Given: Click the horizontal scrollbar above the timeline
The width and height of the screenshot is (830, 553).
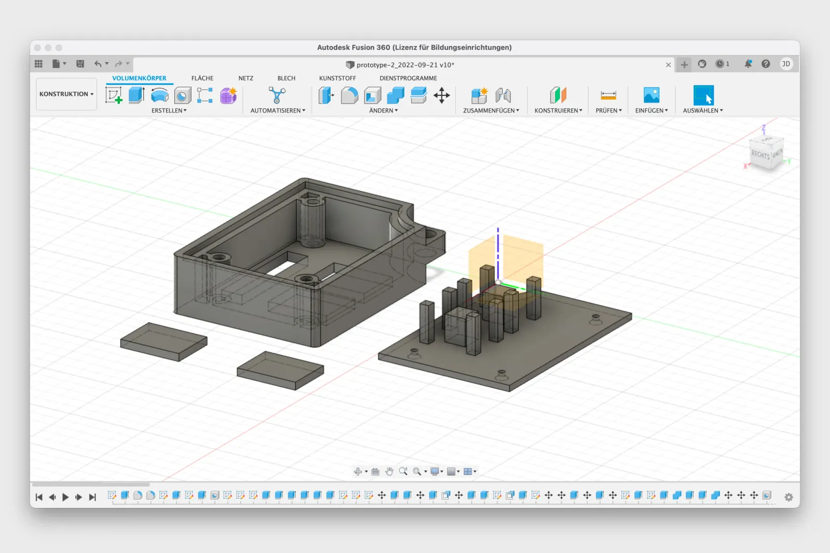Looking at the screenshot, I should (x=91, y=485).
